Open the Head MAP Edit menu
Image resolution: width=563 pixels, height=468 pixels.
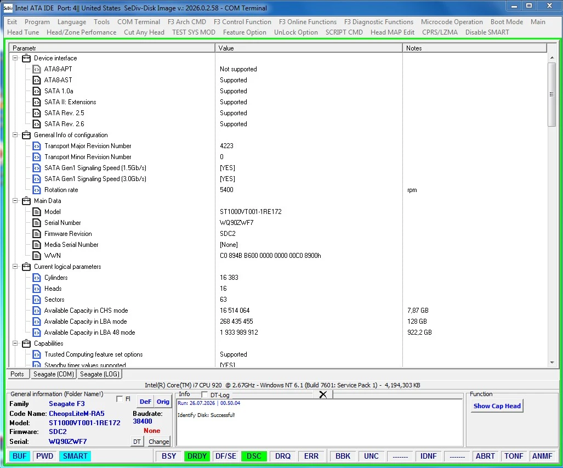click(393, 32)
